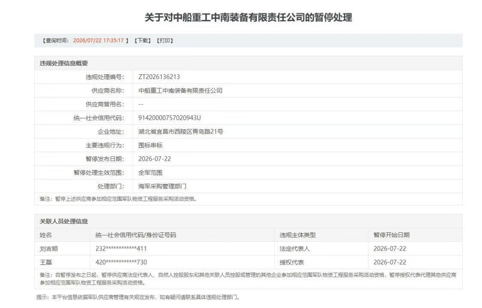Select the 王磊 table row name
482x308 pixels.
tap(46, 262)
